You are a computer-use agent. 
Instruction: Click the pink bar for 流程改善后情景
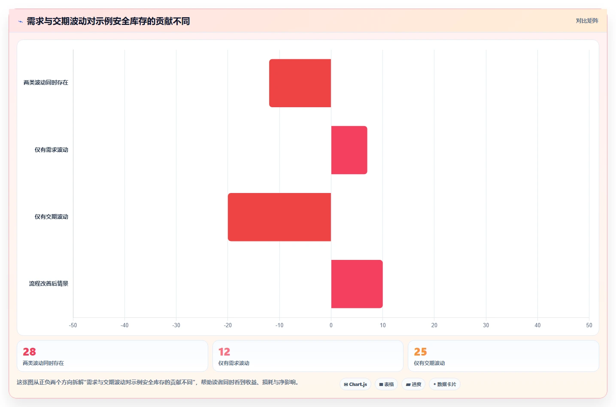point(357,284)
